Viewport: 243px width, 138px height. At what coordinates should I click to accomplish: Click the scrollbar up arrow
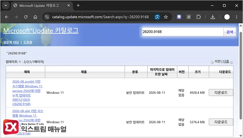click(241, 25)
